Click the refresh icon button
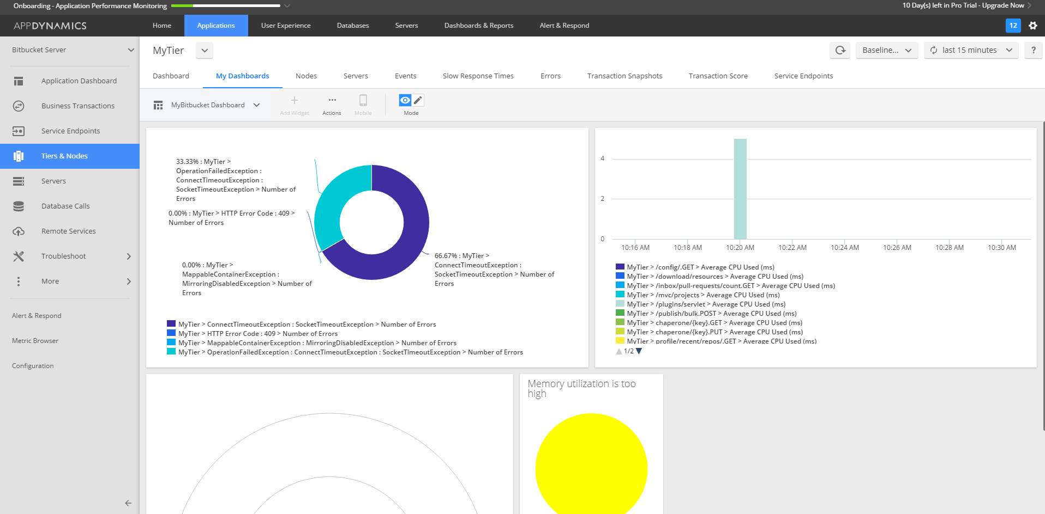The width and height of the screenshot is (1045, 514). pos(840,50)
